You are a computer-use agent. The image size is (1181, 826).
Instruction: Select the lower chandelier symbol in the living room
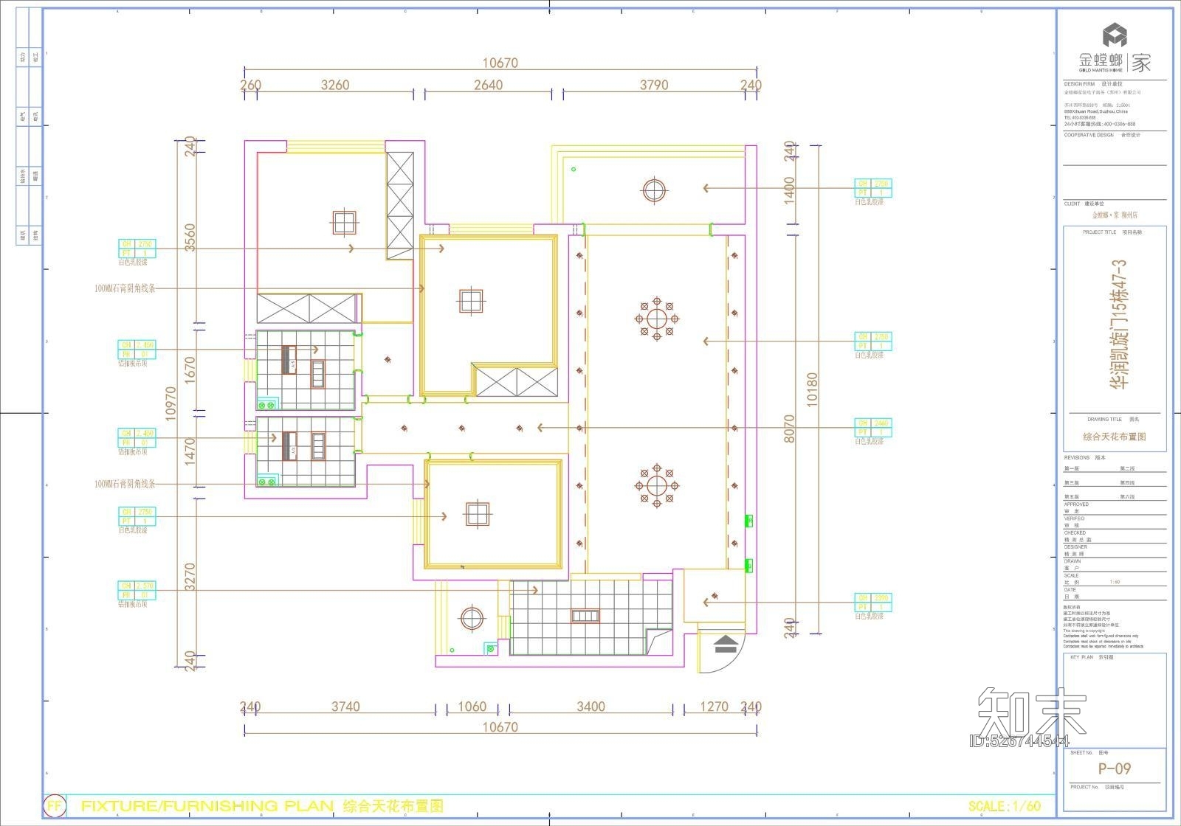tap(656, 485)
